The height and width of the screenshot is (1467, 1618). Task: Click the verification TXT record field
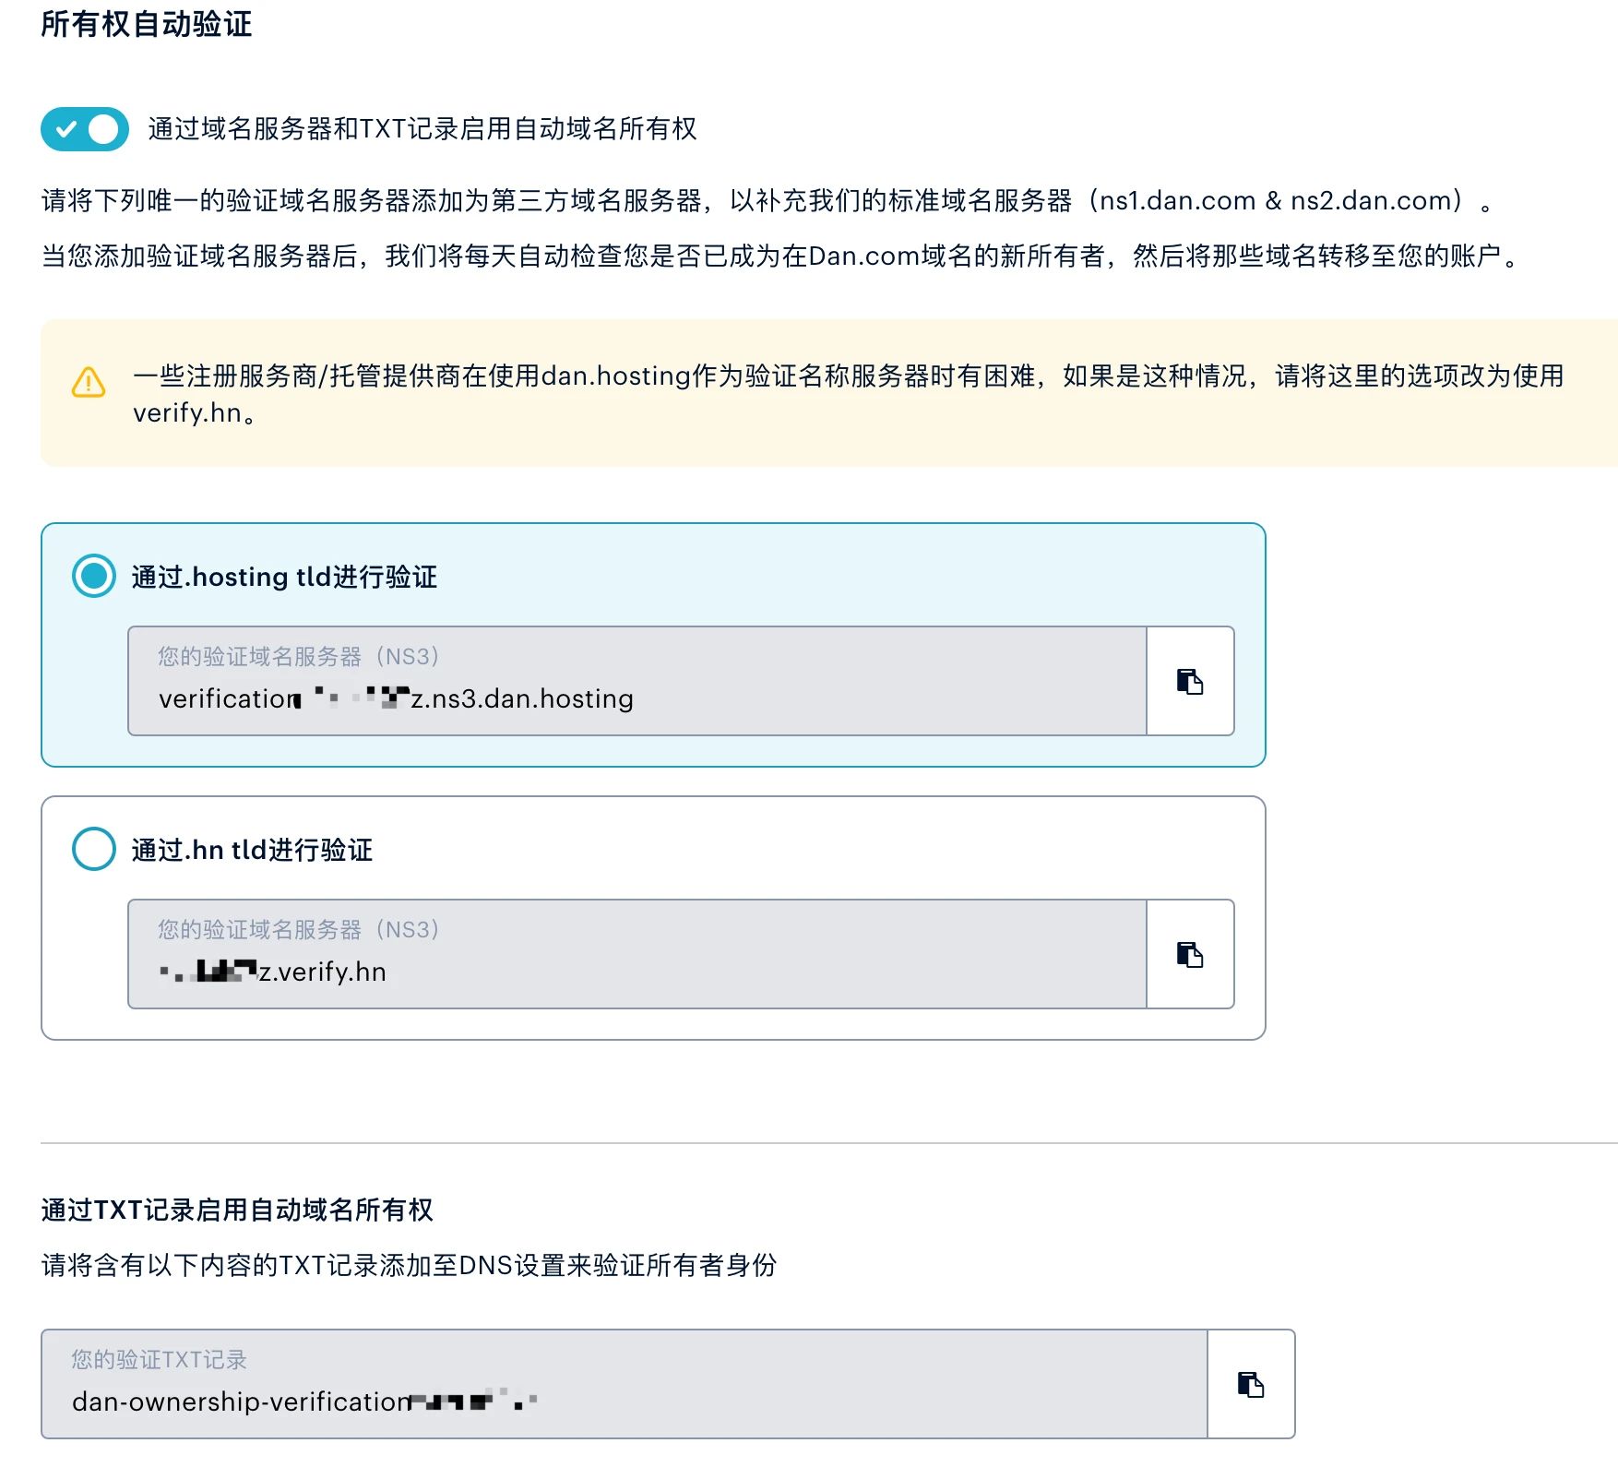(624, 1384)
